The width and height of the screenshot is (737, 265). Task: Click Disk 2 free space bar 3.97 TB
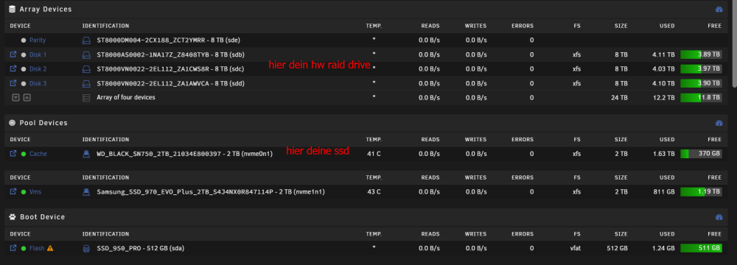tap(702, 68)
